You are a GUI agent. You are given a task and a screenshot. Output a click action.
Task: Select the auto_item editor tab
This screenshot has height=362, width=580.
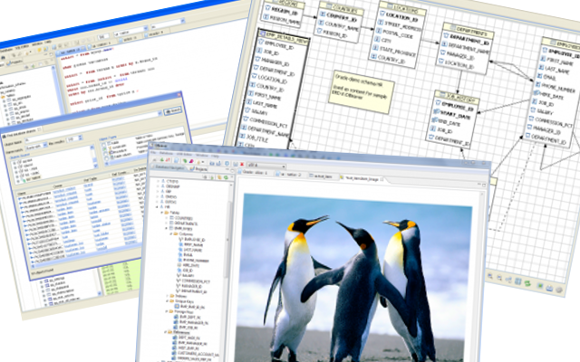(323, 176)
